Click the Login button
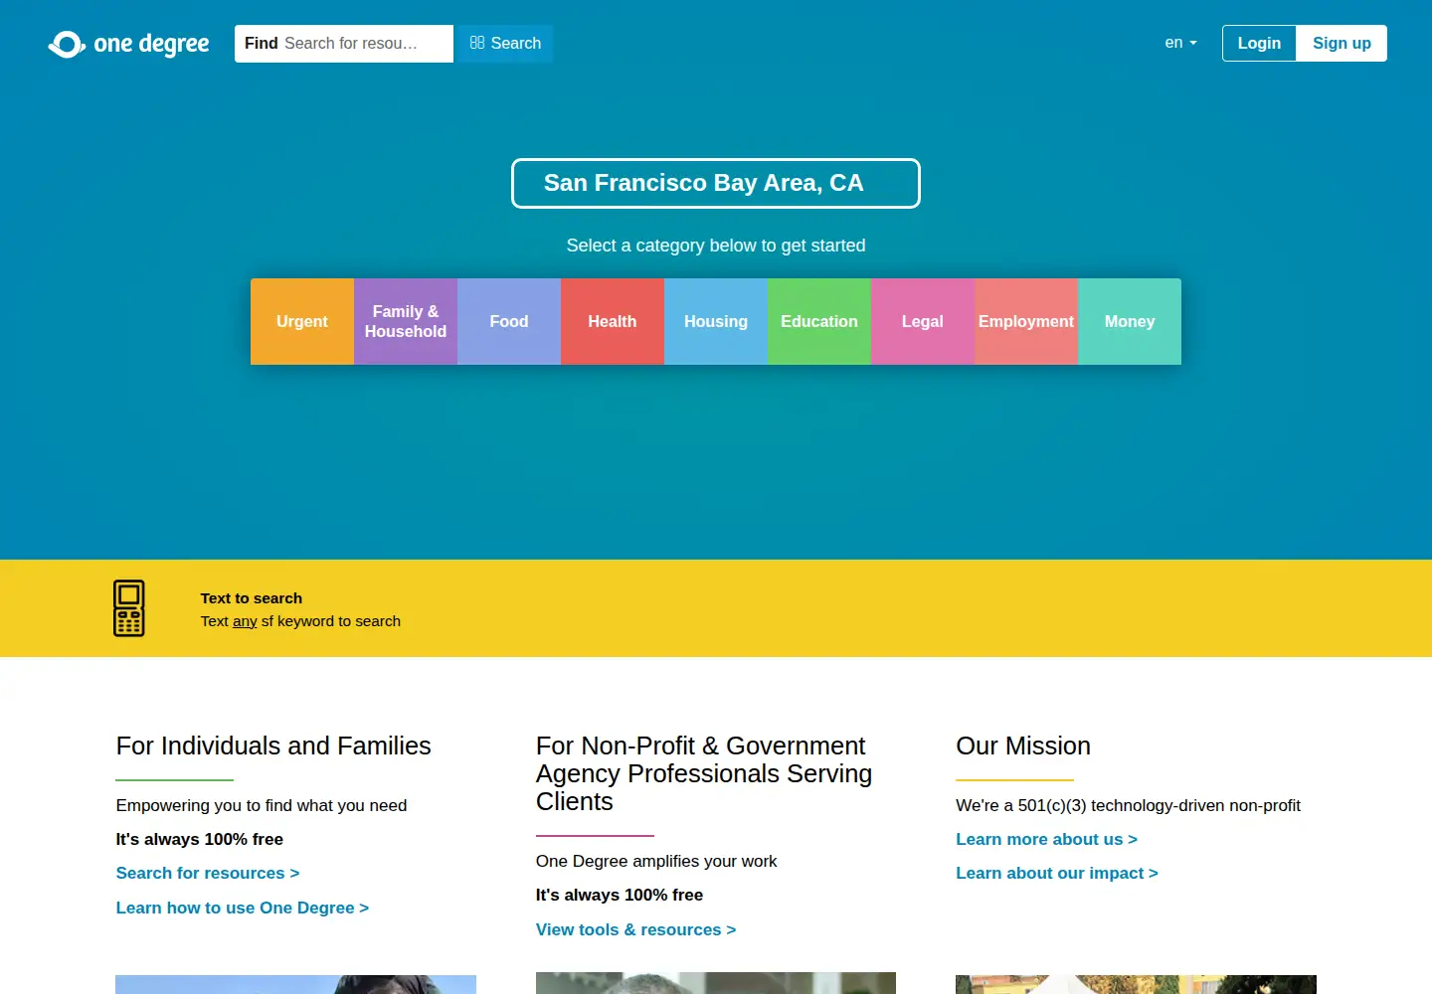 [x=1259, y=43]
